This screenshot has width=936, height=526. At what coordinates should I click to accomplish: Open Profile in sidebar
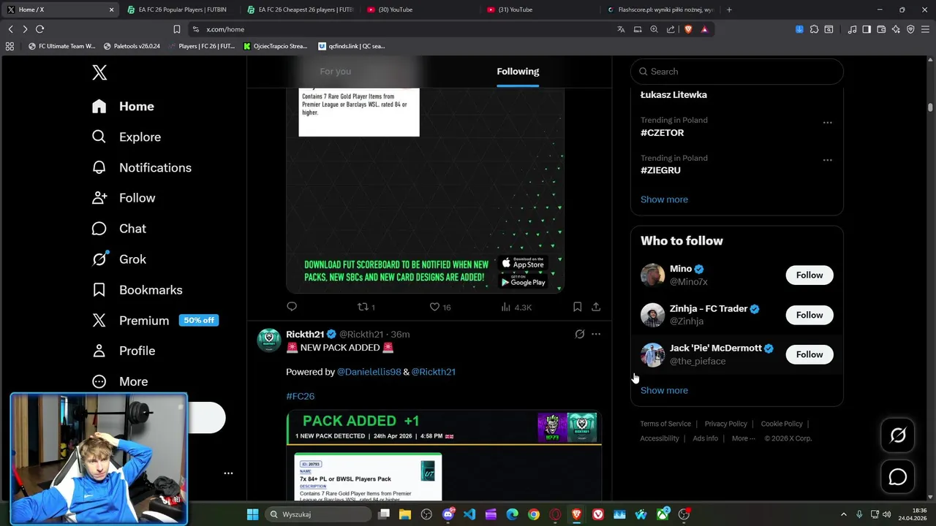click(x=123, y=351)
